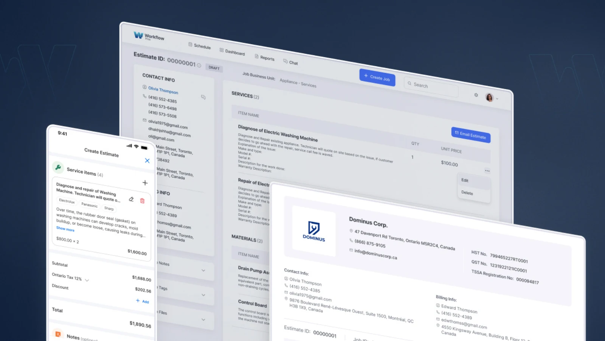Open settings via the gear icon
The width and height of the screenshot is (605, 341).
point(476,95)
